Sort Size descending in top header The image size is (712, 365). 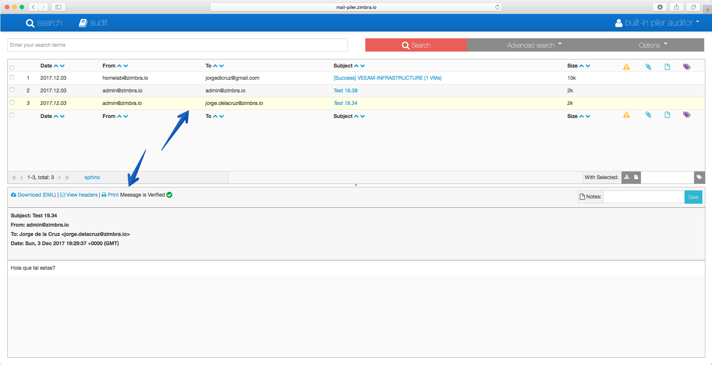[588, 66]
